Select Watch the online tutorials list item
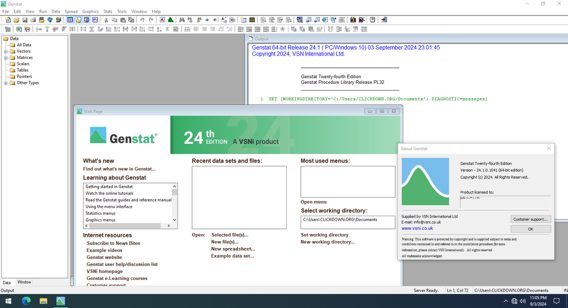The image size is (568, 308). point(110,193)
